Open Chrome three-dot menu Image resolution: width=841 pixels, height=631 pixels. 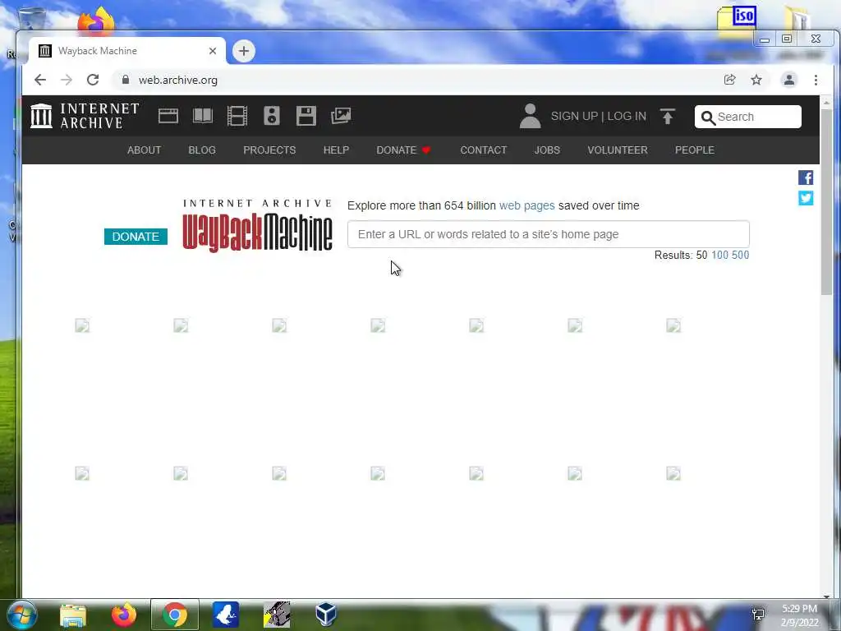click(816, 80)
